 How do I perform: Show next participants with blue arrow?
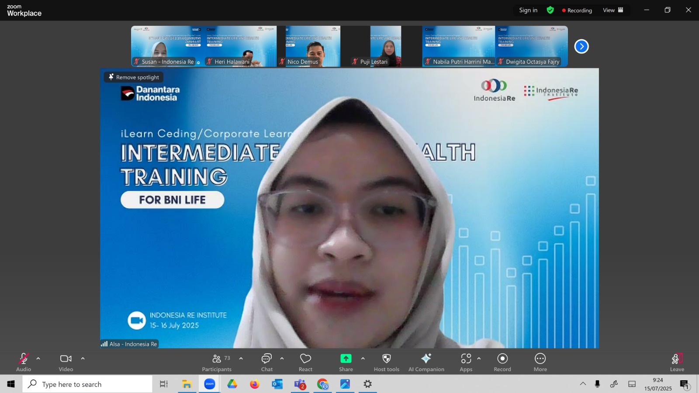[581, 46]
